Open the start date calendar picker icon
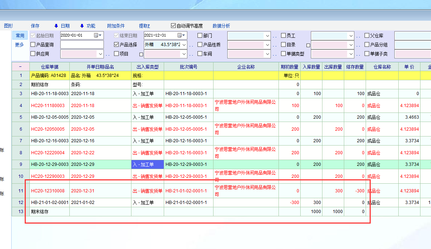The height and width of the screenshot is (249, 431). pos(96,35)
